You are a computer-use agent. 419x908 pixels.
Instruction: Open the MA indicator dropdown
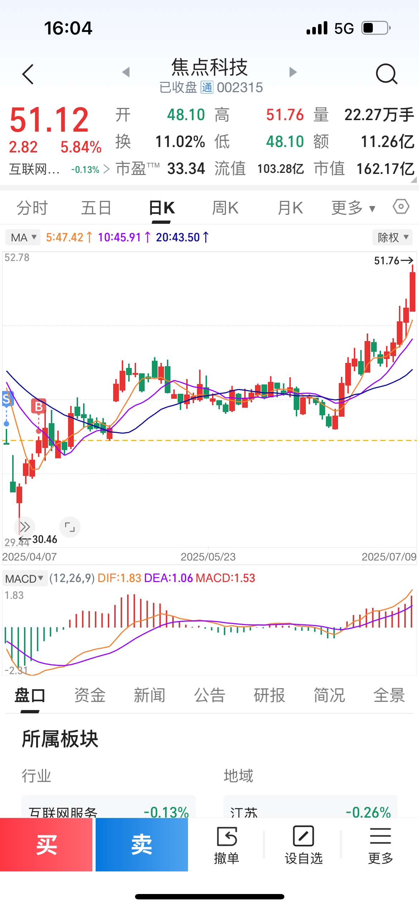pyautogui.click(x=23, y=237)
